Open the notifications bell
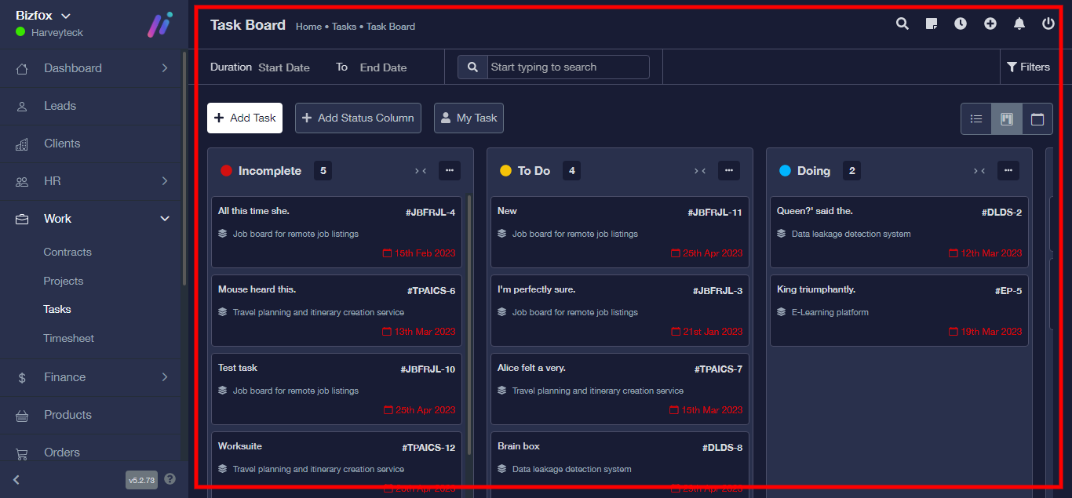1072x498 pixels. tap(1019, 24)
